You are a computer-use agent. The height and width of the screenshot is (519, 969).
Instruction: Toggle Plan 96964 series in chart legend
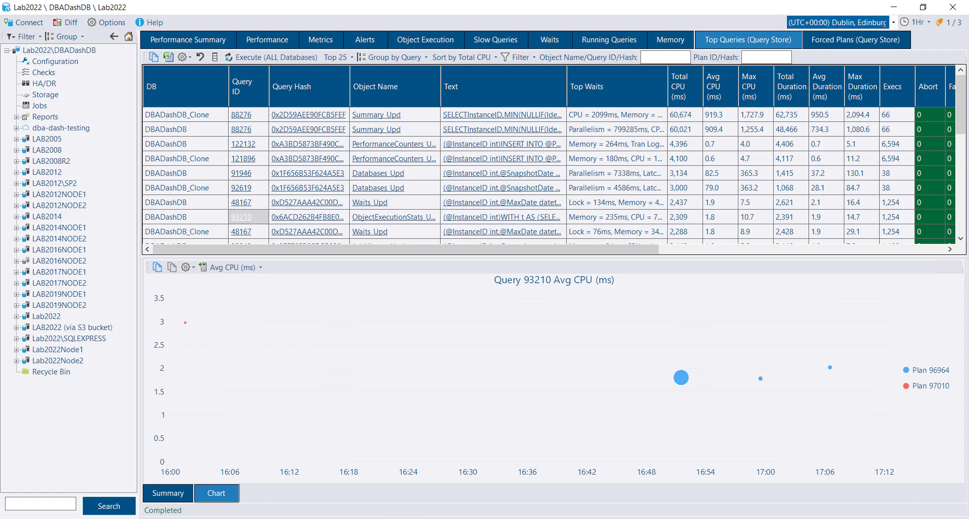click(x=926, y=370)
